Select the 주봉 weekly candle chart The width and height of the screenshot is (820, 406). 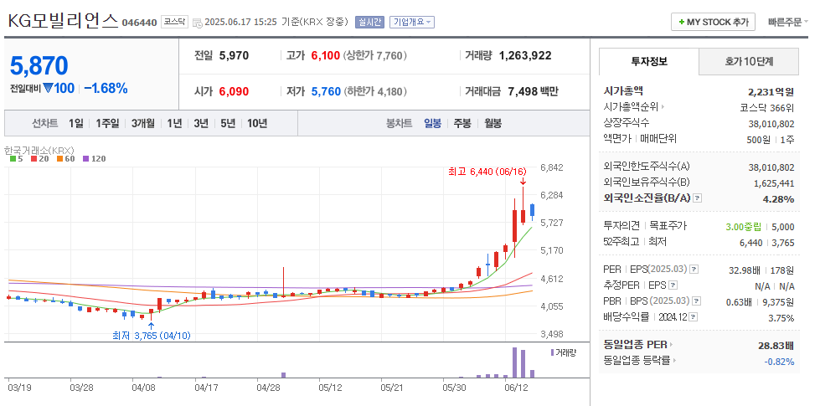click(x=462, y=123)
